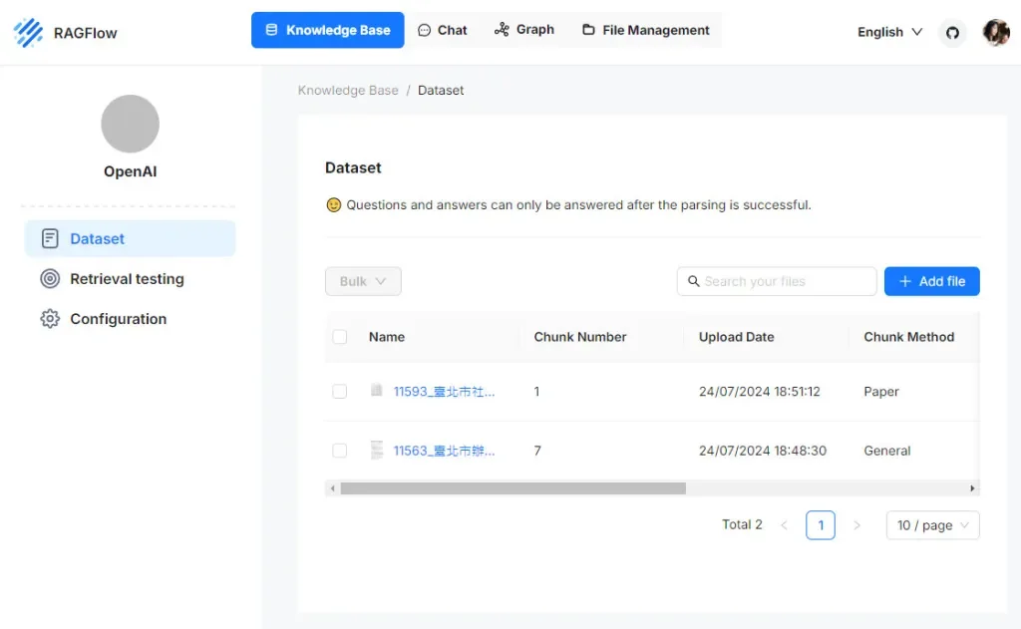Open the user profile avatar
This screenshot has width=1021, height=629.
click(996, 32)
